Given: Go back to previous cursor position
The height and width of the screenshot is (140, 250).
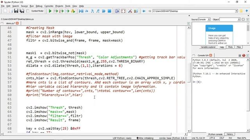Looking at the screenshot, I should point(144,11).
